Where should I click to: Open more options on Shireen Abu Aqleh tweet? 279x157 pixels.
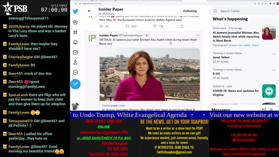click(x=198, y=35)
